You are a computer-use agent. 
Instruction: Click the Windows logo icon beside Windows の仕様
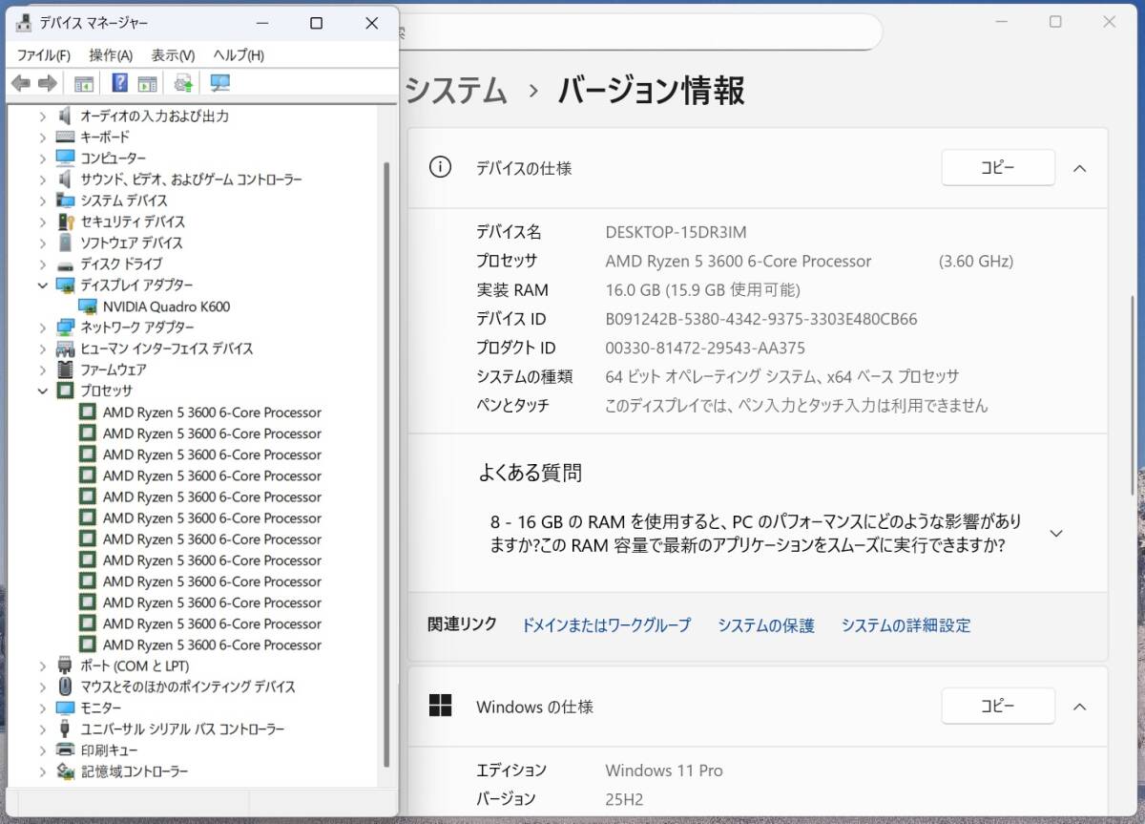pyautogui.click(x=440, y=707)
